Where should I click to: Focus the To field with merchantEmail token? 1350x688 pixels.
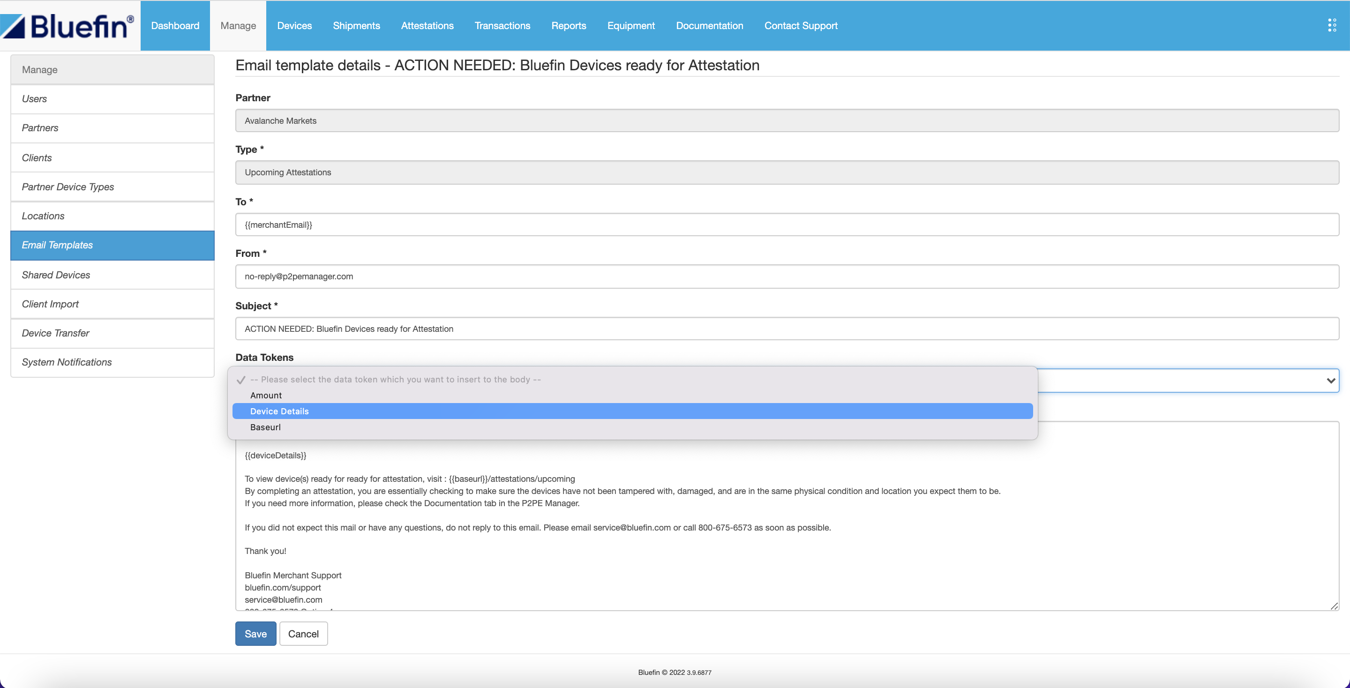787,225
